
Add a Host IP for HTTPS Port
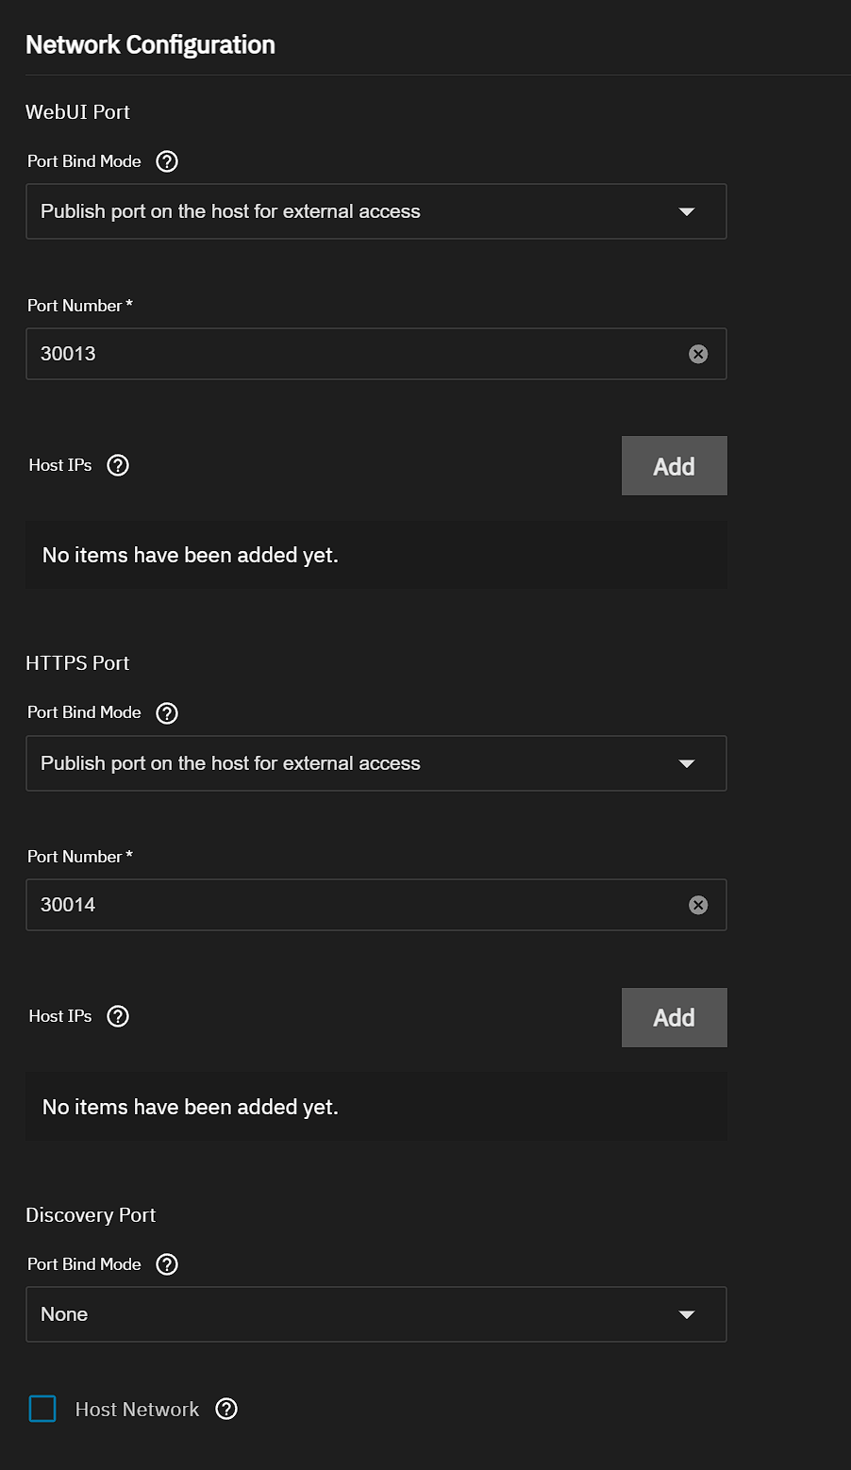pyautogui.click(x=674, y=1017)
